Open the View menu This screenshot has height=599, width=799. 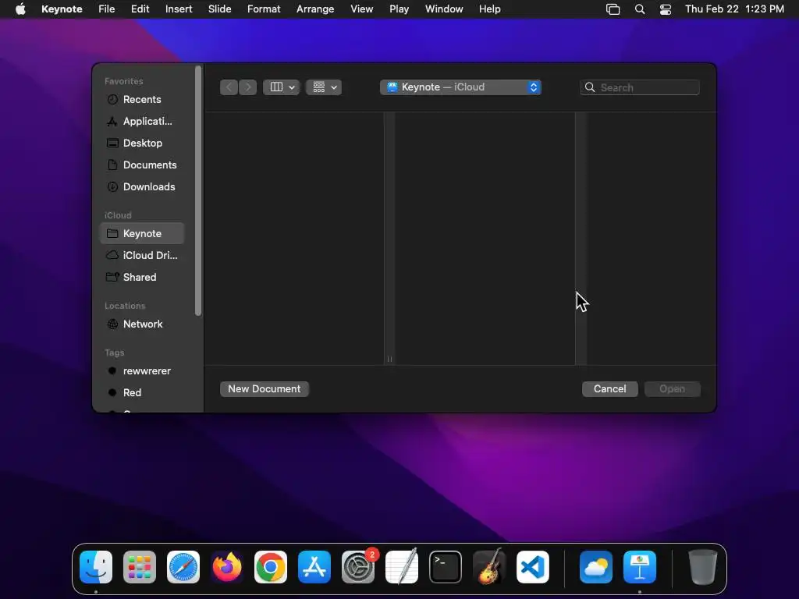pyautogui.click(x=362, y=9)
